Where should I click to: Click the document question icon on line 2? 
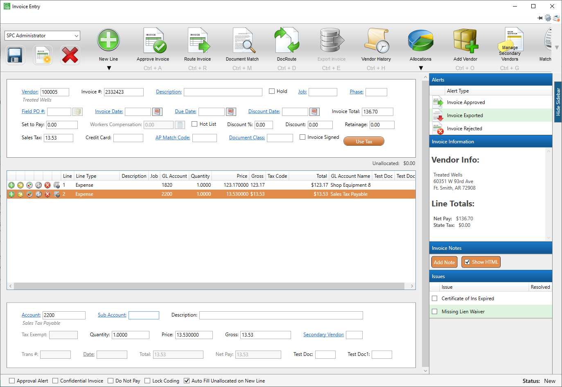56,194
